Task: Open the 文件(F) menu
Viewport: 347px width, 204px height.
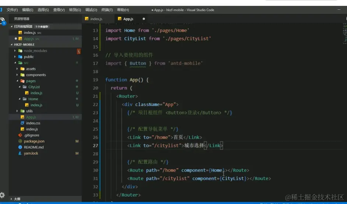Action: tap(12, 10)
